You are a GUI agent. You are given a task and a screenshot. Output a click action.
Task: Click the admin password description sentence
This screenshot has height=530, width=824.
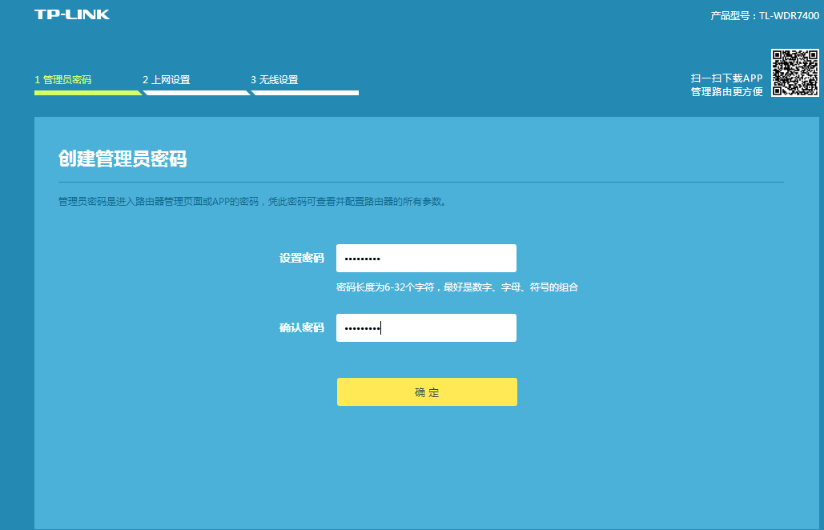pos(252,202)
